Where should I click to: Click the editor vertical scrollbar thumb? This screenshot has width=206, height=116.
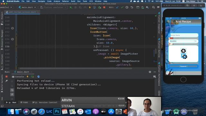point(156,51)
